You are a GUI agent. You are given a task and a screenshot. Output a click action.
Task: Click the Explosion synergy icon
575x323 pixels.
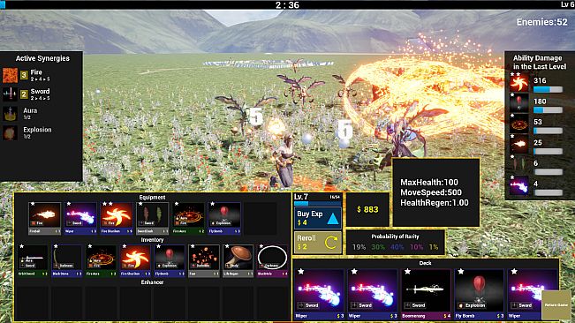tap(10, 132)
